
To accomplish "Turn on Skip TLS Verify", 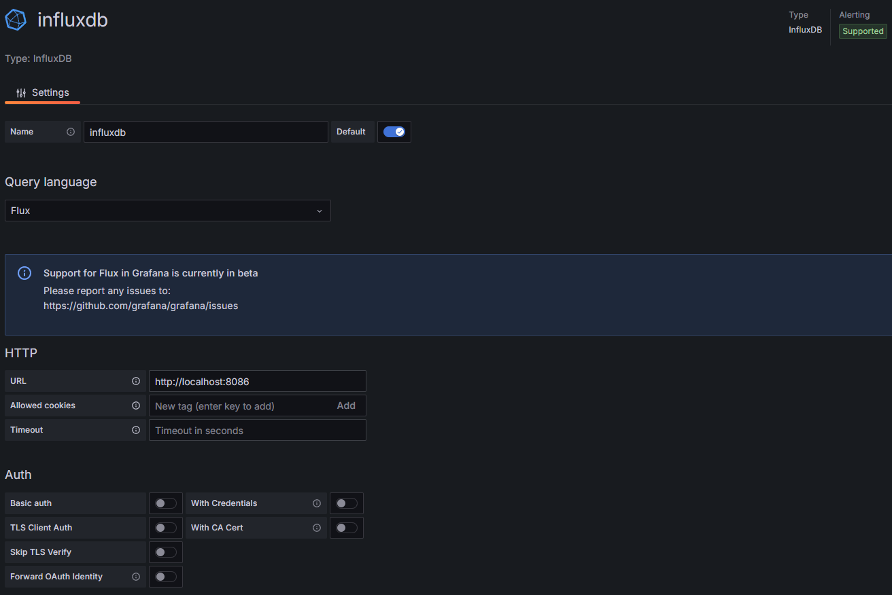I will click(x=165, y=552).
